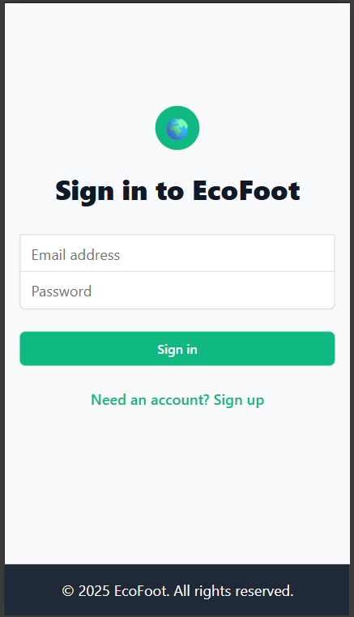Image resolution: width=354 pixels, height=617 pixels.
Task: Click the footer copyright text
Action: click(x=177, y=591)
